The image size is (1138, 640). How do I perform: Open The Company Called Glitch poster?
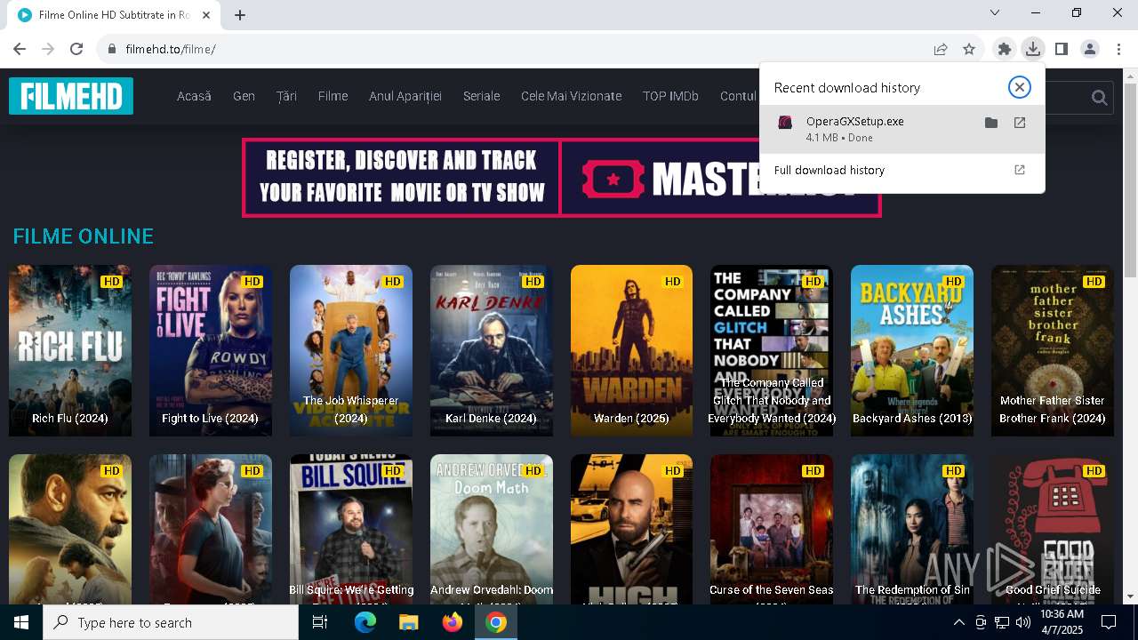coord(772,350)
